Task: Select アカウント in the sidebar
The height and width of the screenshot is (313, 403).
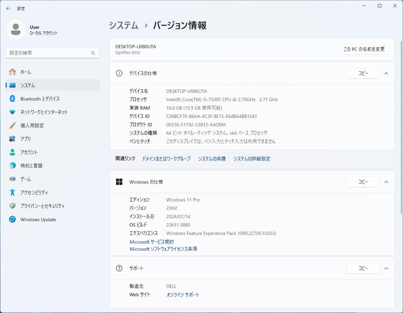Action: 53,152
